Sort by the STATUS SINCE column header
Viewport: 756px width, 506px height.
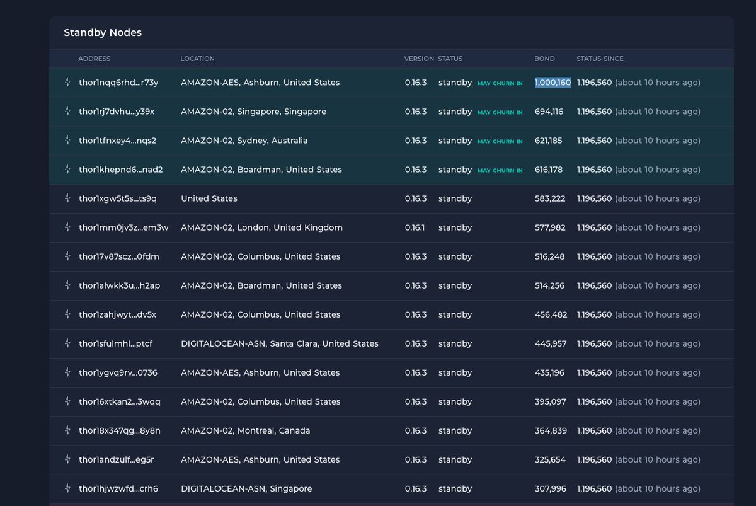(x=600, y=59)
